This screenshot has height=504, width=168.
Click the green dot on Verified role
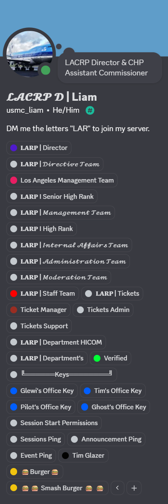tap(97, 358)
